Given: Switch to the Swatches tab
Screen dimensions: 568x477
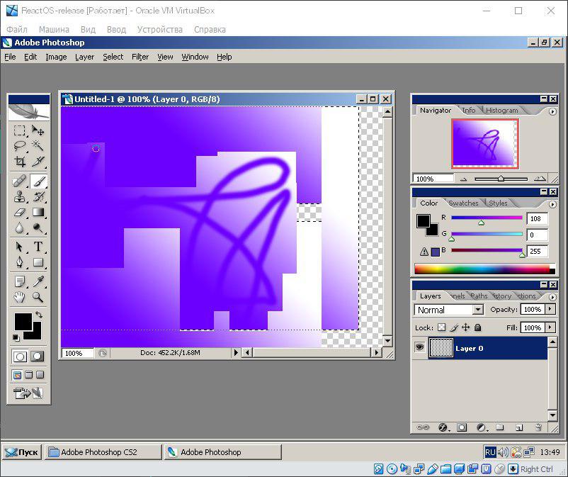Looking at the screenshot, I should coord(462,203).
